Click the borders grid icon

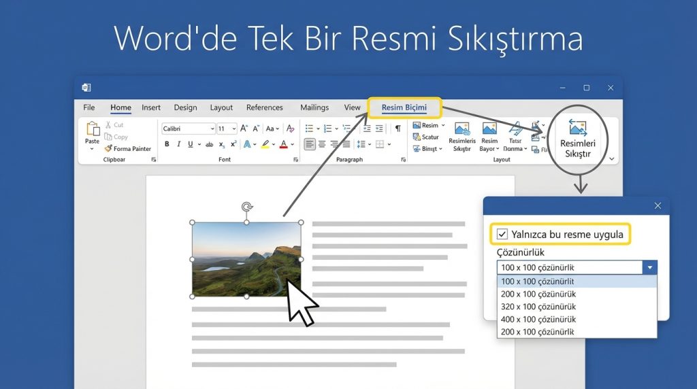pos(380,144)
